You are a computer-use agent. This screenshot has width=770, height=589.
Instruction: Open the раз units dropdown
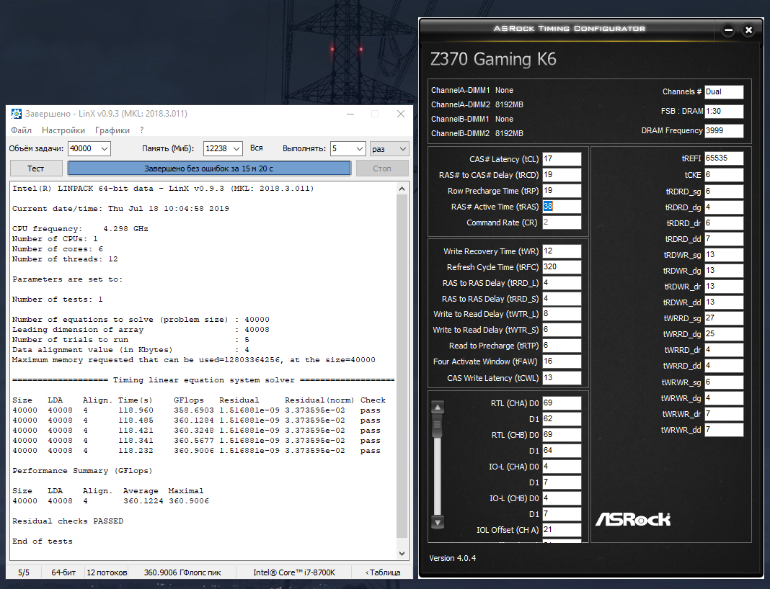pyautogui.click(x=389, y=148)
